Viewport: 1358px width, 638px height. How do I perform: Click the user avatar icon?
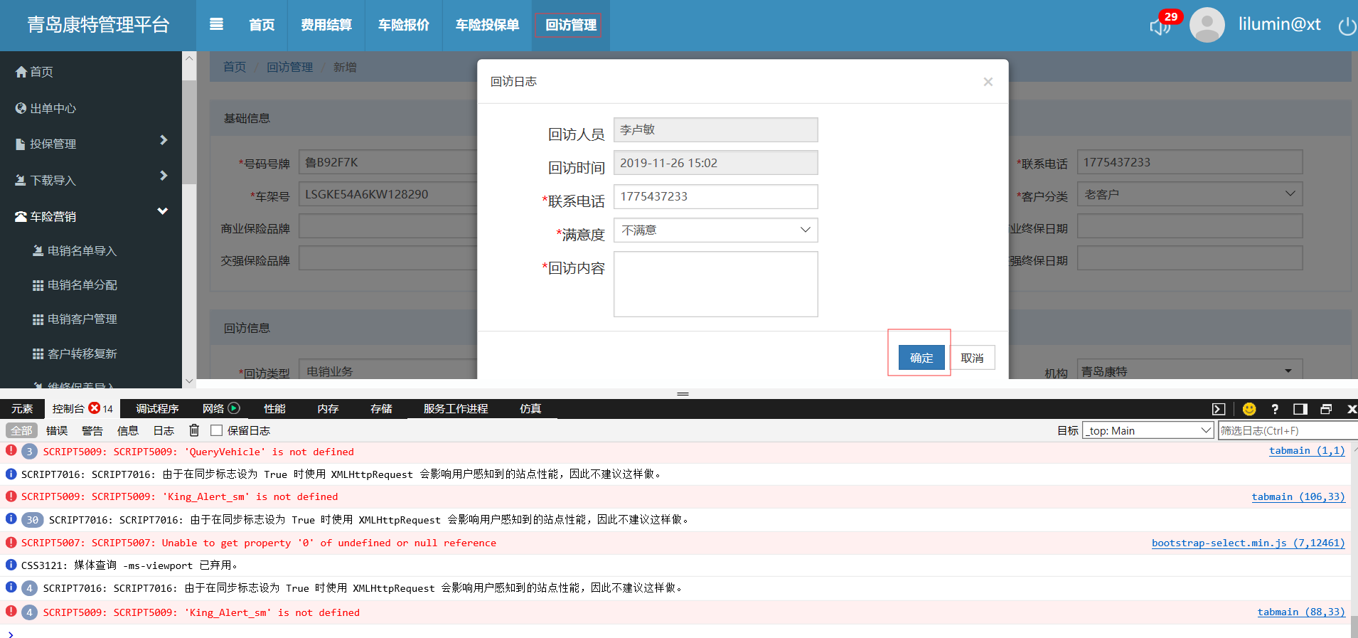click(x=1207, y=26)
